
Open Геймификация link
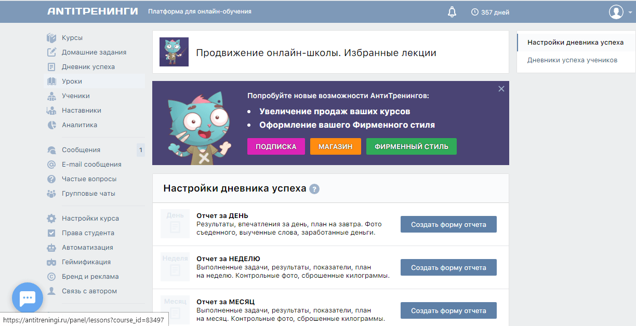(x=86, y=262)
